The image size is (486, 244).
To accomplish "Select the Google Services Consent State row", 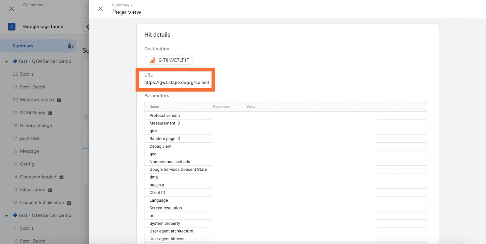I will point(286,169).
